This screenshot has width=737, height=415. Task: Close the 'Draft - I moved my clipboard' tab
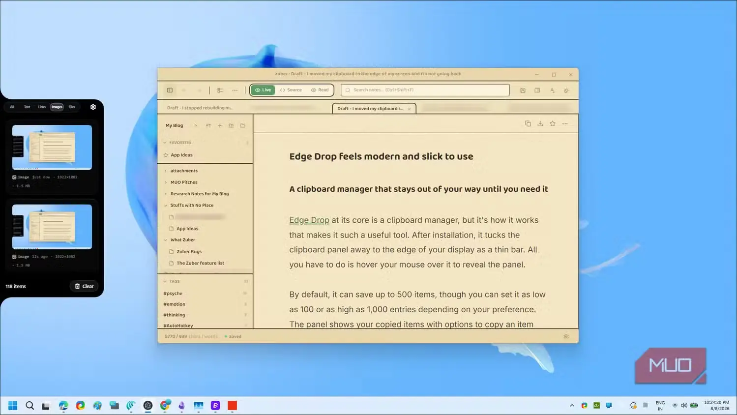click(409, 109)
